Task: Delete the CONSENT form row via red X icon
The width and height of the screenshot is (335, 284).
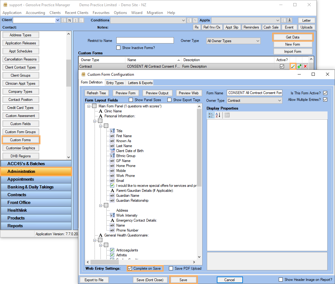Action: click(305, 66)
